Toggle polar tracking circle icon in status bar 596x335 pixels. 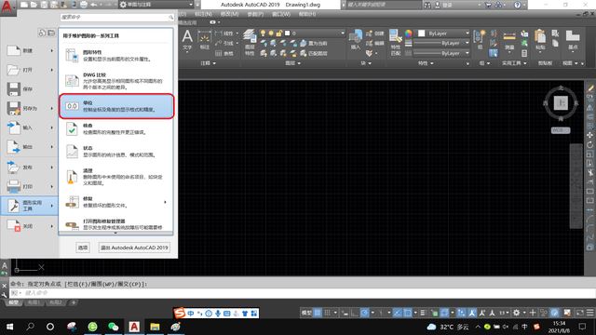[x=364, y=313]
